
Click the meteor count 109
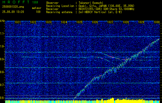coord(38,12)
